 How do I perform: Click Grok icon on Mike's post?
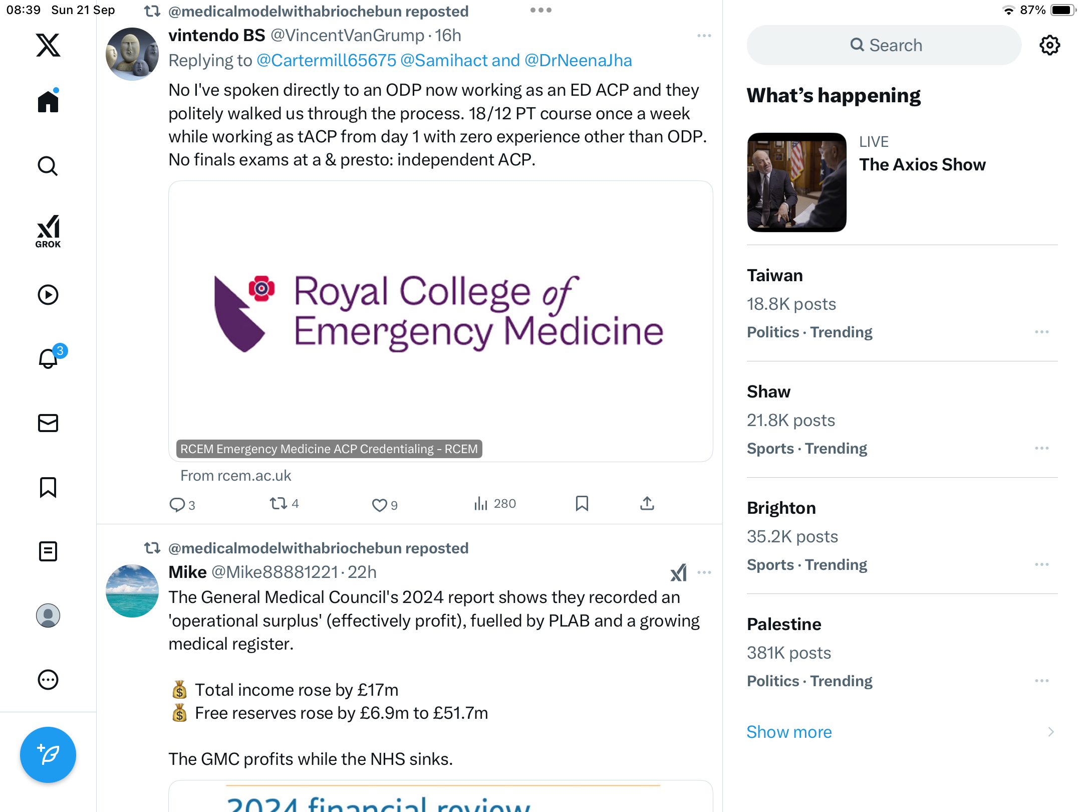pos(678,572)
